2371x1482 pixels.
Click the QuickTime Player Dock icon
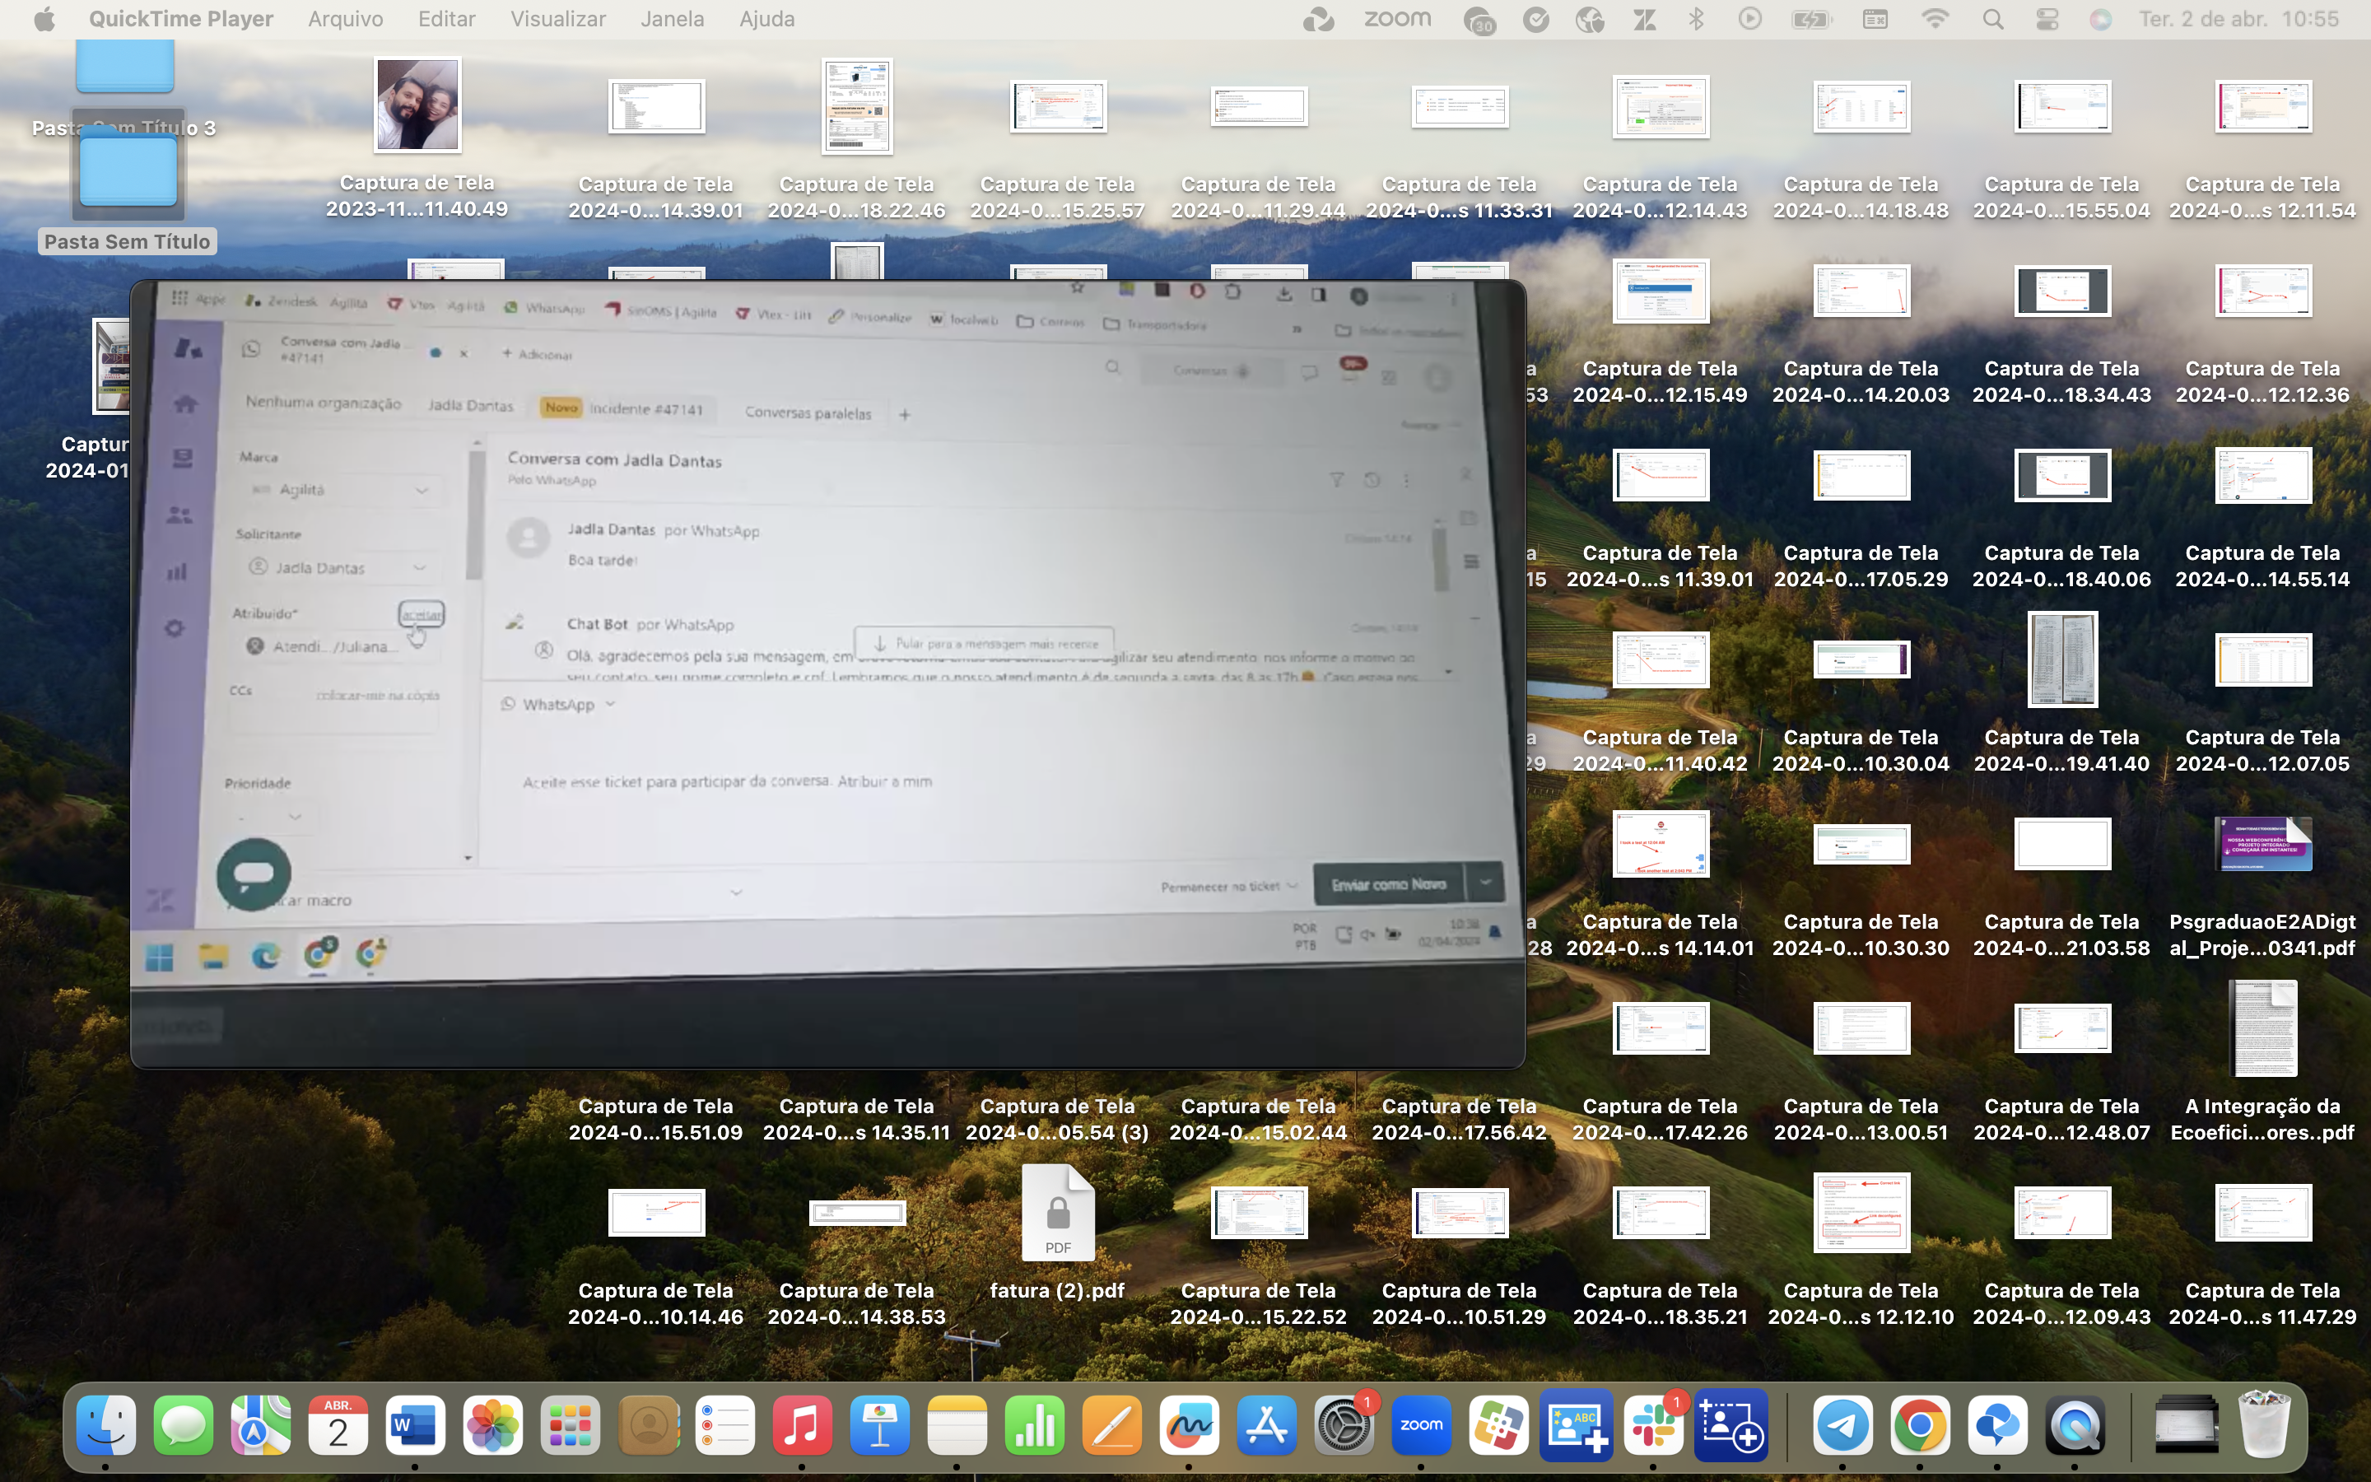(x=2074, y=1426)
